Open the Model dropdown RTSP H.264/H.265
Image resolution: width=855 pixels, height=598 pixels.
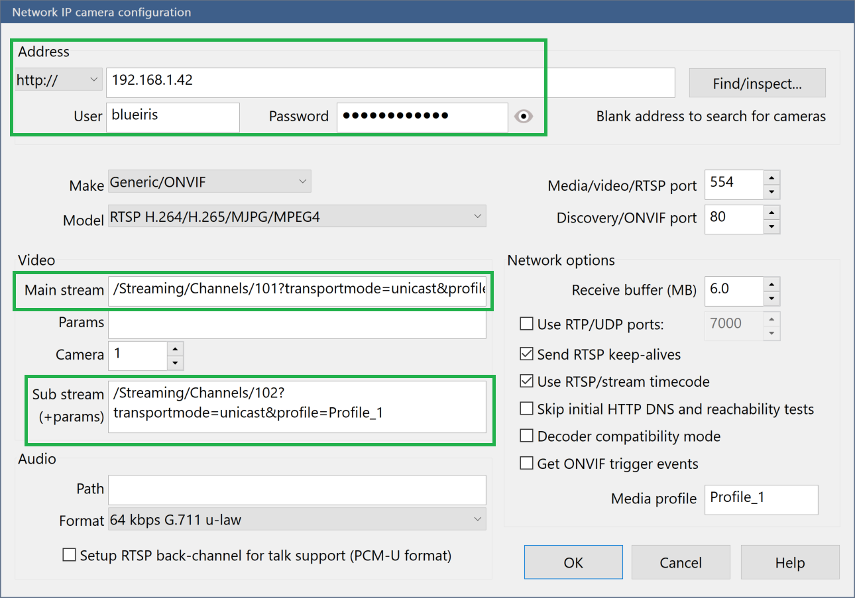pyautogui.click(x=297, y=216)
